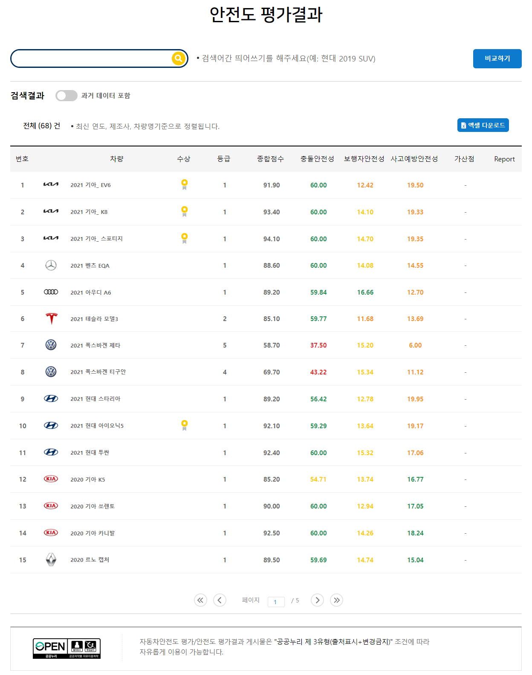Click the 엑셀 다운로드 button

pos(483,125)
